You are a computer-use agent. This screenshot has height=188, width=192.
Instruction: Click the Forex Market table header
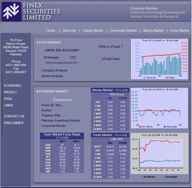110,135
